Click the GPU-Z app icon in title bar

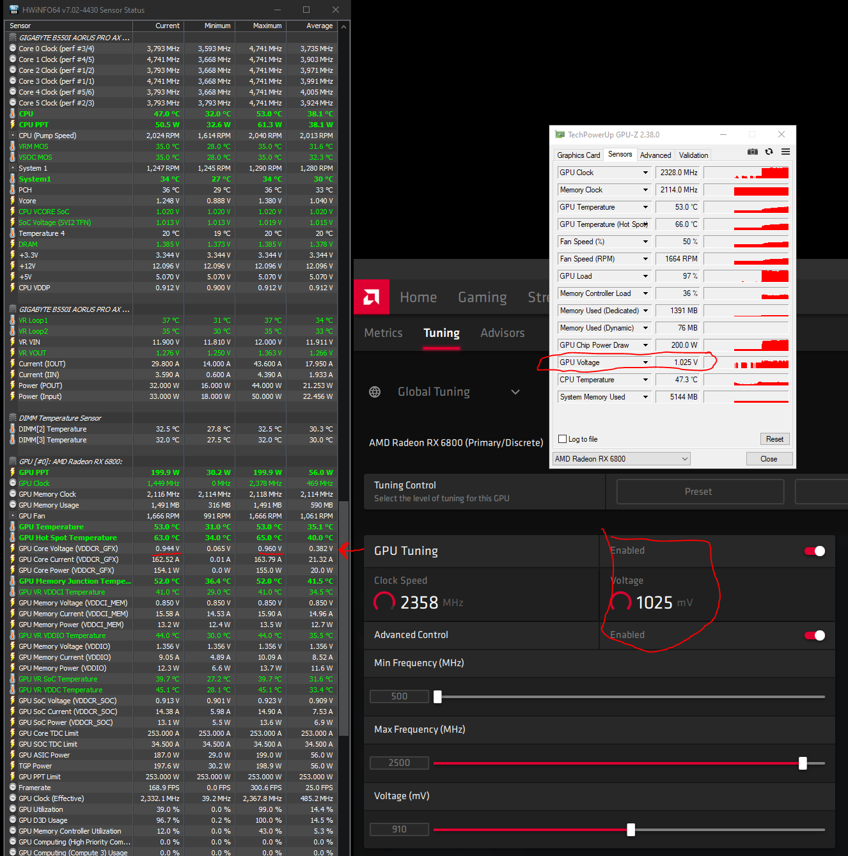click(x=560, y=134)
